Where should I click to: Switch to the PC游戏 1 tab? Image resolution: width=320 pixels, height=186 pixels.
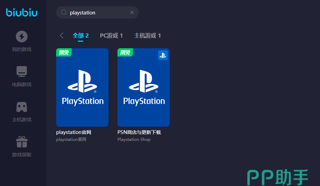(111, 35)
